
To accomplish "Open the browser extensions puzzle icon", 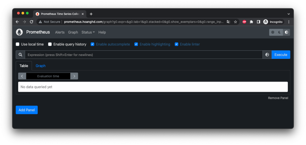I will coord(251,22).
